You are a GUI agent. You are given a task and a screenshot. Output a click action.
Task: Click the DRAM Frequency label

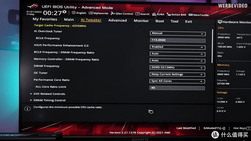(47, 66)
